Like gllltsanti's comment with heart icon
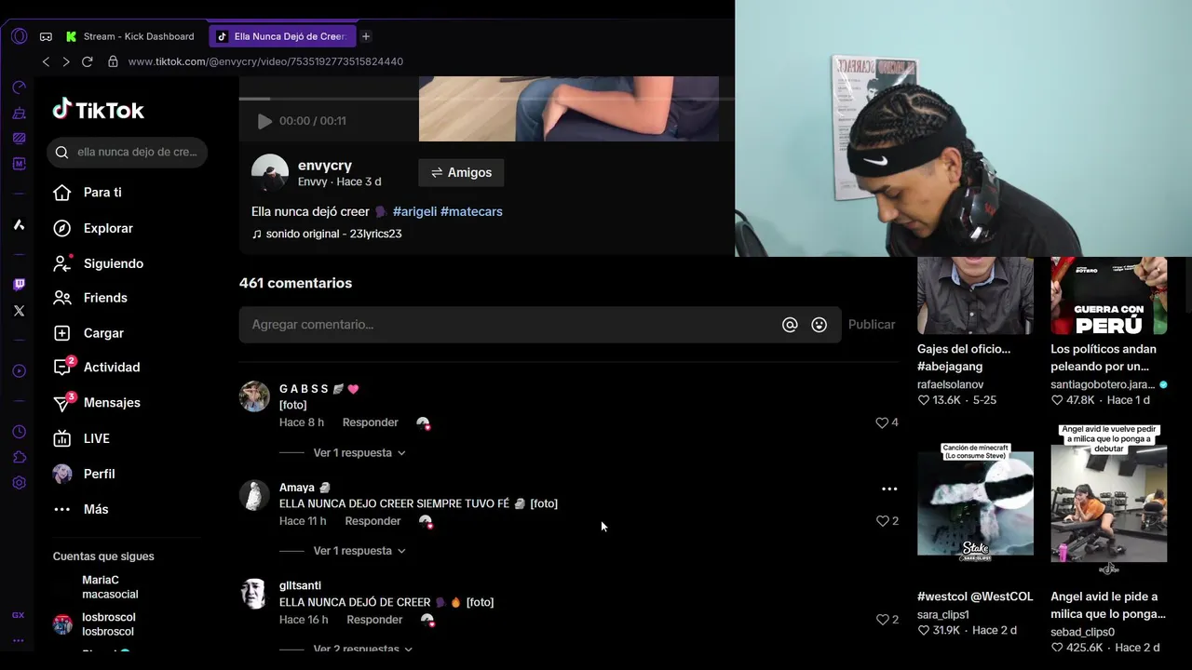 (x=883, y=620)
